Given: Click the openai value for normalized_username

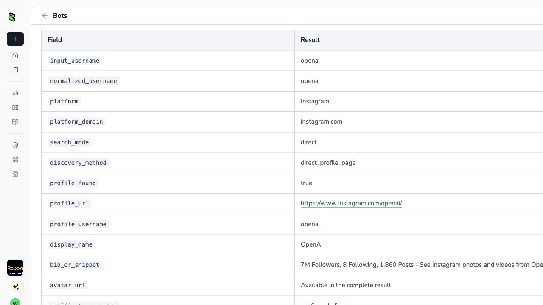Looking at the screenshot, I should tap(310, 81).
